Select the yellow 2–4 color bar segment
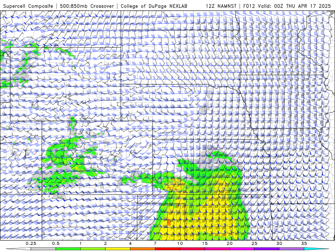The image size is (335, 251). click(x=118, y=249)
